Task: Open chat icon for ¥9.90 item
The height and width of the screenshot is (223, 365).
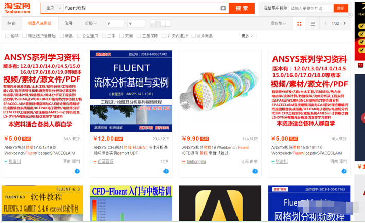Action: 255,171
